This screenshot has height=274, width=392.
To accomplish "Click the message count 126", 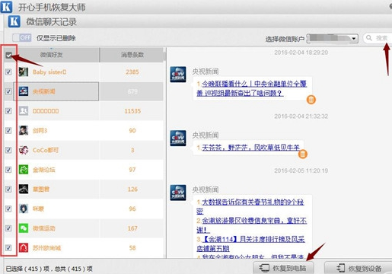I will pos(132,190).
